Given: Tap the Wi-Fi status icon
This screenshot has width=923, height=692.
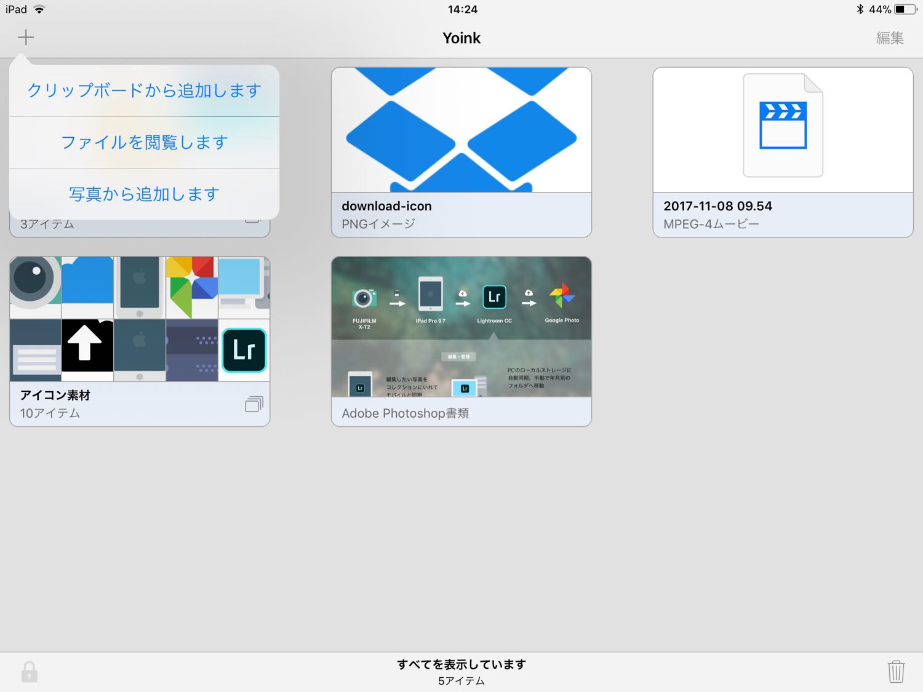Looking at the screenshot, I should point(39,9).
